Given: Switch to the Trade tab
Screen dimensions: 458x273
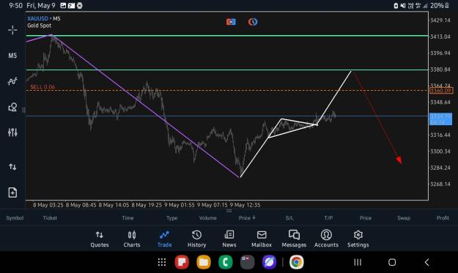Looking at the screenshot, I should 164,239.
